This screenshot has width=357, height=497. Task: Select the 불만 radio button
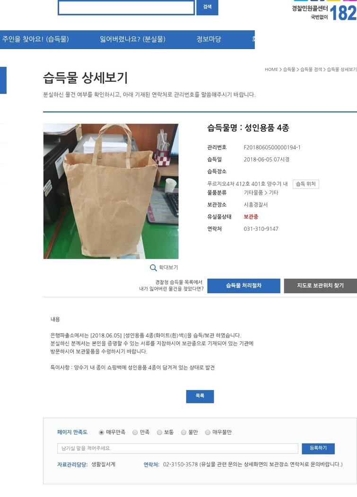[183, 432]
